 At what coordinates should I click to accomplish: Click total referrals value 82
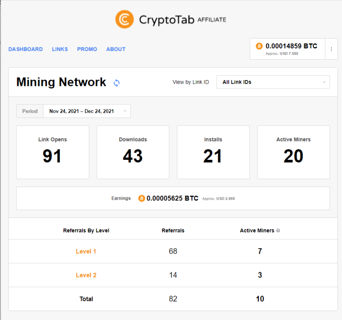click(173, 299)
